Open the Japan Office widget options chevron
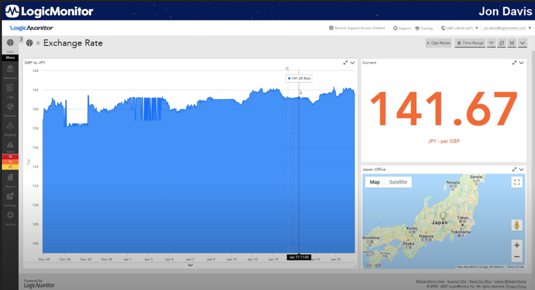 tap(521, 169)
